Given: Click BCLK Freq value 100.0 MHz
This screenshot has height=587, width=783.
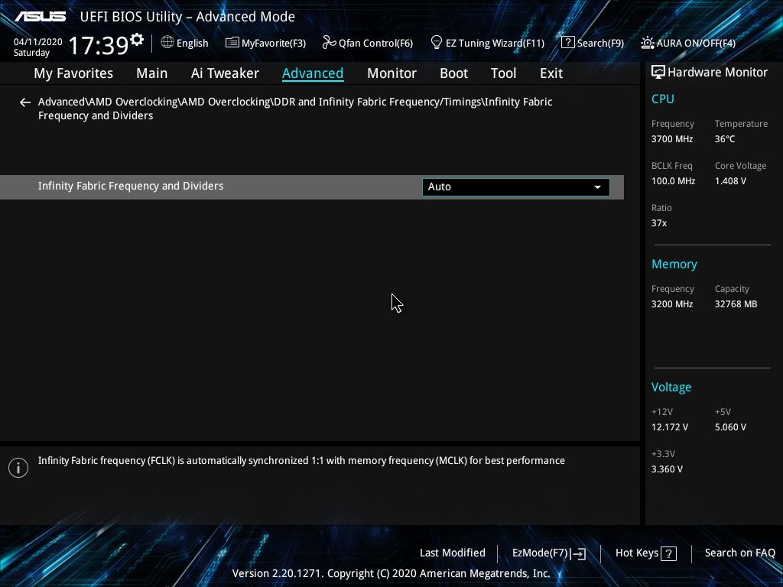Looking at the screenshot, I should tap(673, 181).
